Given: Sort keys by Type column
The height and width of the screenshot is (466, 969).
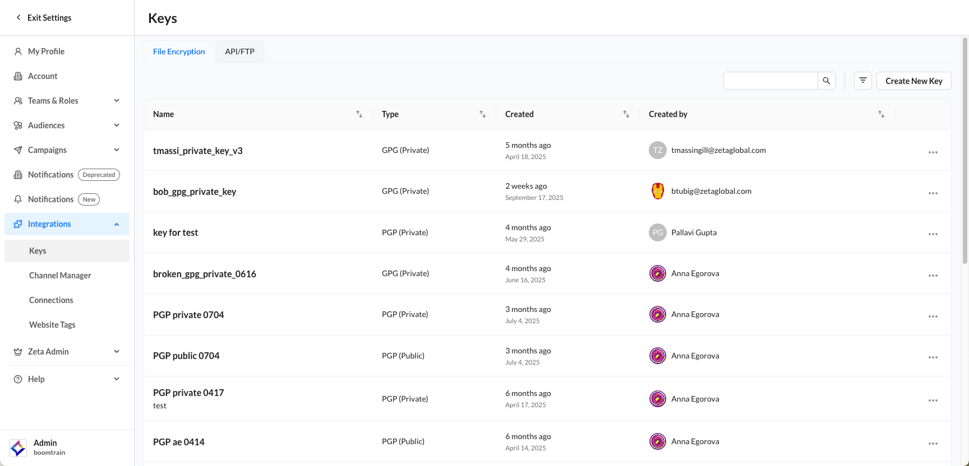Looking at the screenshot, I should (482, 114).
